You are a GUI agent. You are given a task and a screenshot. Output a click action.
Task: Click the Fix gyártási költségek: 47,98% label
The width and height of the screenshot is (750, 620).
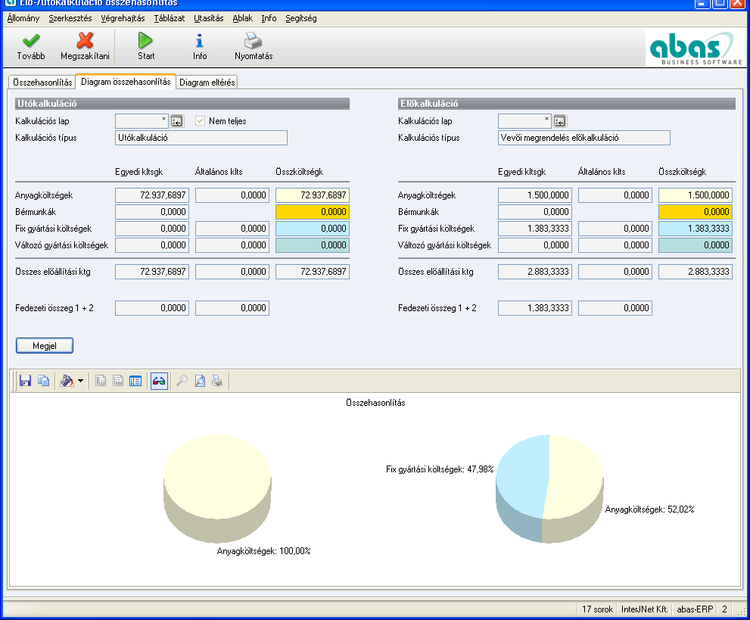440,469
